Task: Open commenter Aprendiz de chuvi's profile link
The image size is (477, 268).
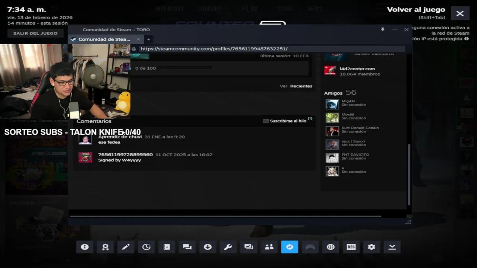Action: [x=120, y=137]
